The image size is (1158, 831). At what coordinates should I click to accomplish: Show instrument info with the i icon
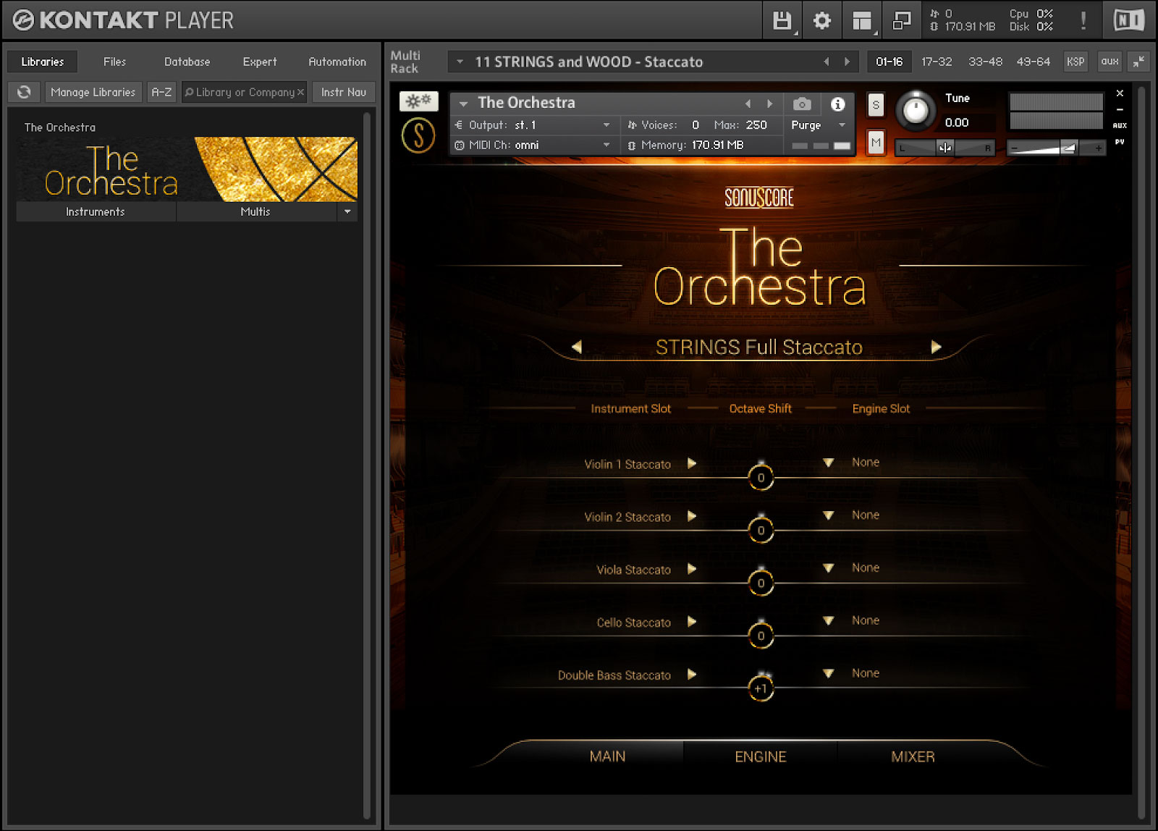pyautogui.click(x=837, y=104)
